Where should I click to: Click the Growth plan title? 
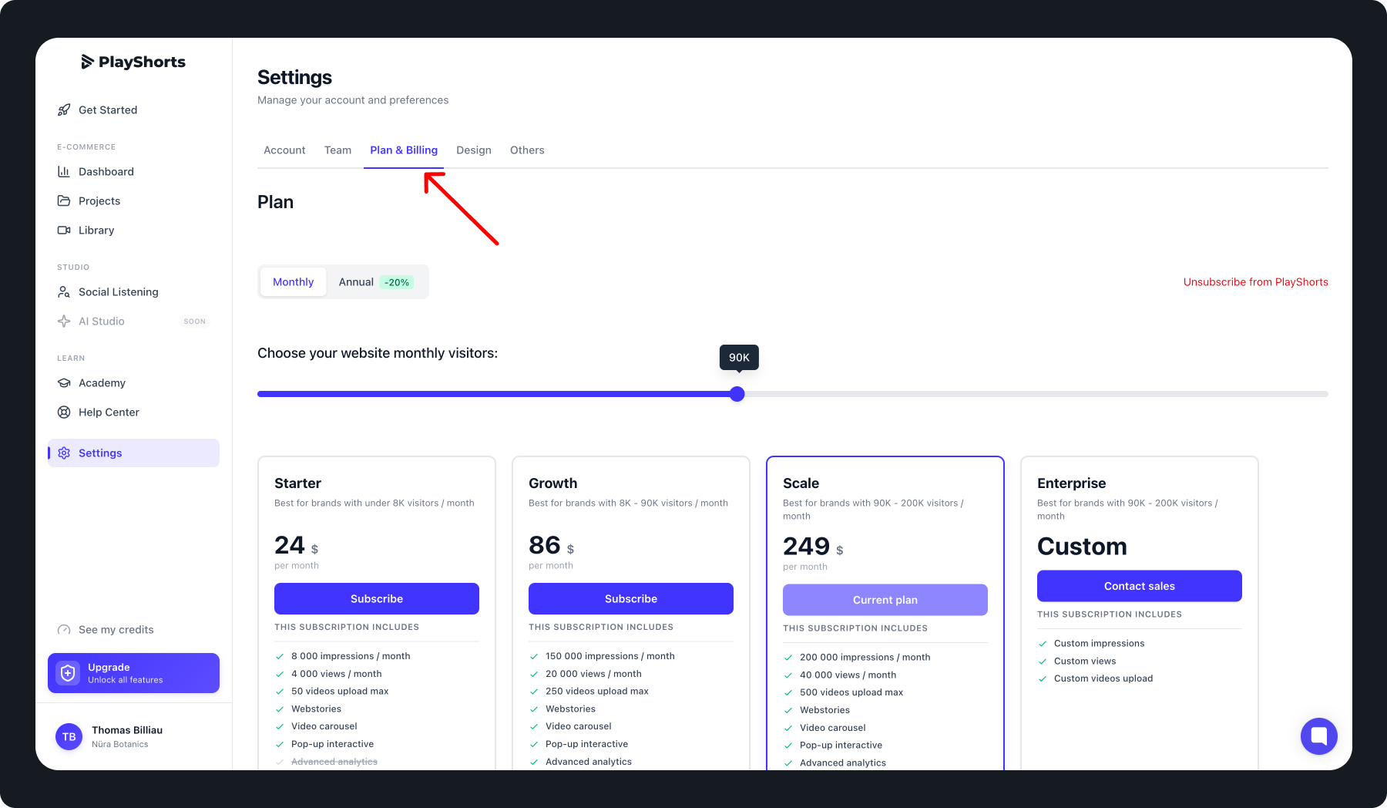552,483
